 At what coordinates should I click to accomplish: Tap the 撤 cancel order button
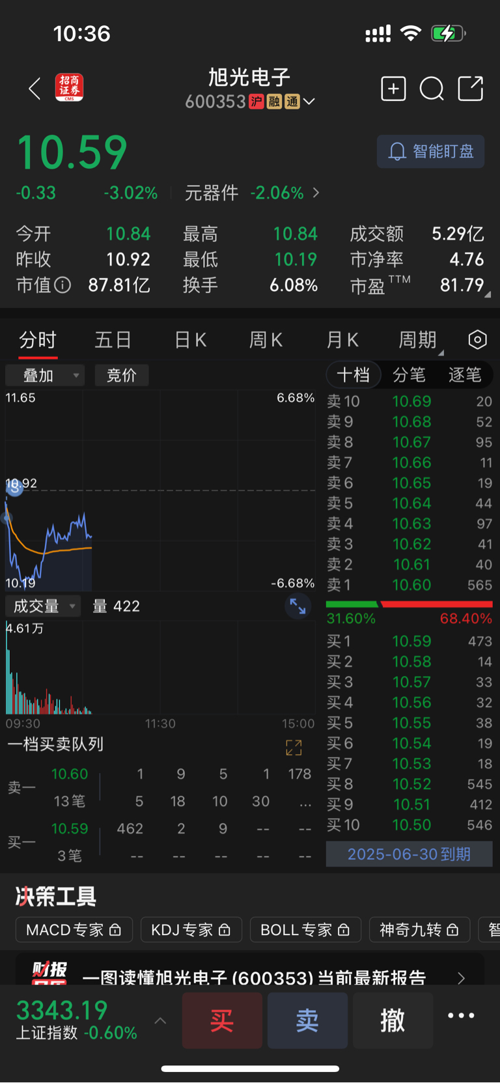(x=393, y=1020)
